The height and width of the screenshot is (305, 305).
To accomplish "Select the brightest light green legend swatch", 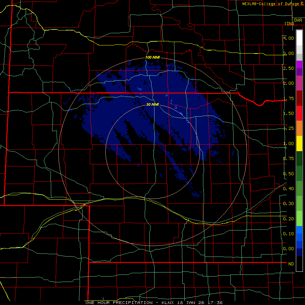I will (299, 219).
